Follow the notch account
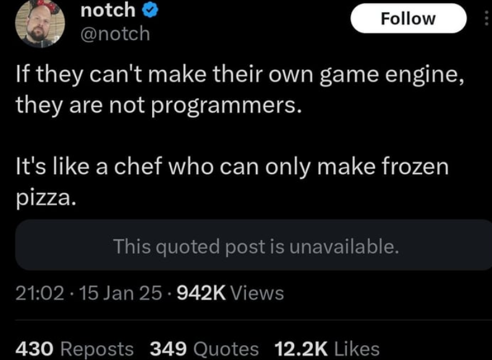Screen dimensions: 492x360 click(x=408, y=19)
